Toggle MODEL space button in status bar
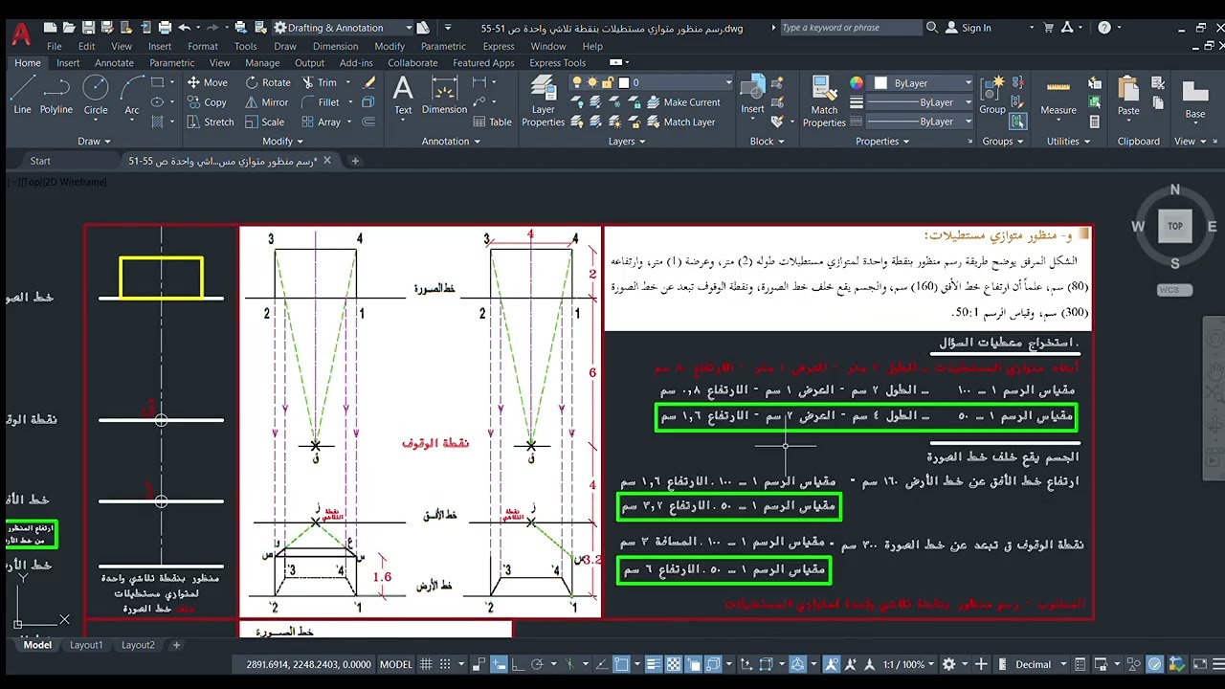 tap(396, 664)
